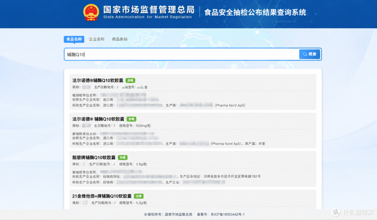377x220 pixels.
Task: Click the 合格 badge next to 靓碧牌辅酶Q10软胶囊
Action: [123, 158]
